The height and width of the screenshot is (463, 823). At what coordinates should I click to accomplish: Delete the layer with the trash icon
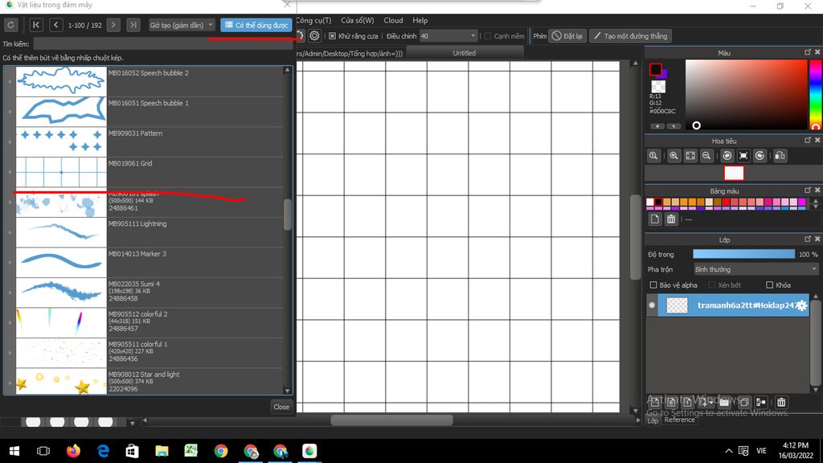[781, 402]
